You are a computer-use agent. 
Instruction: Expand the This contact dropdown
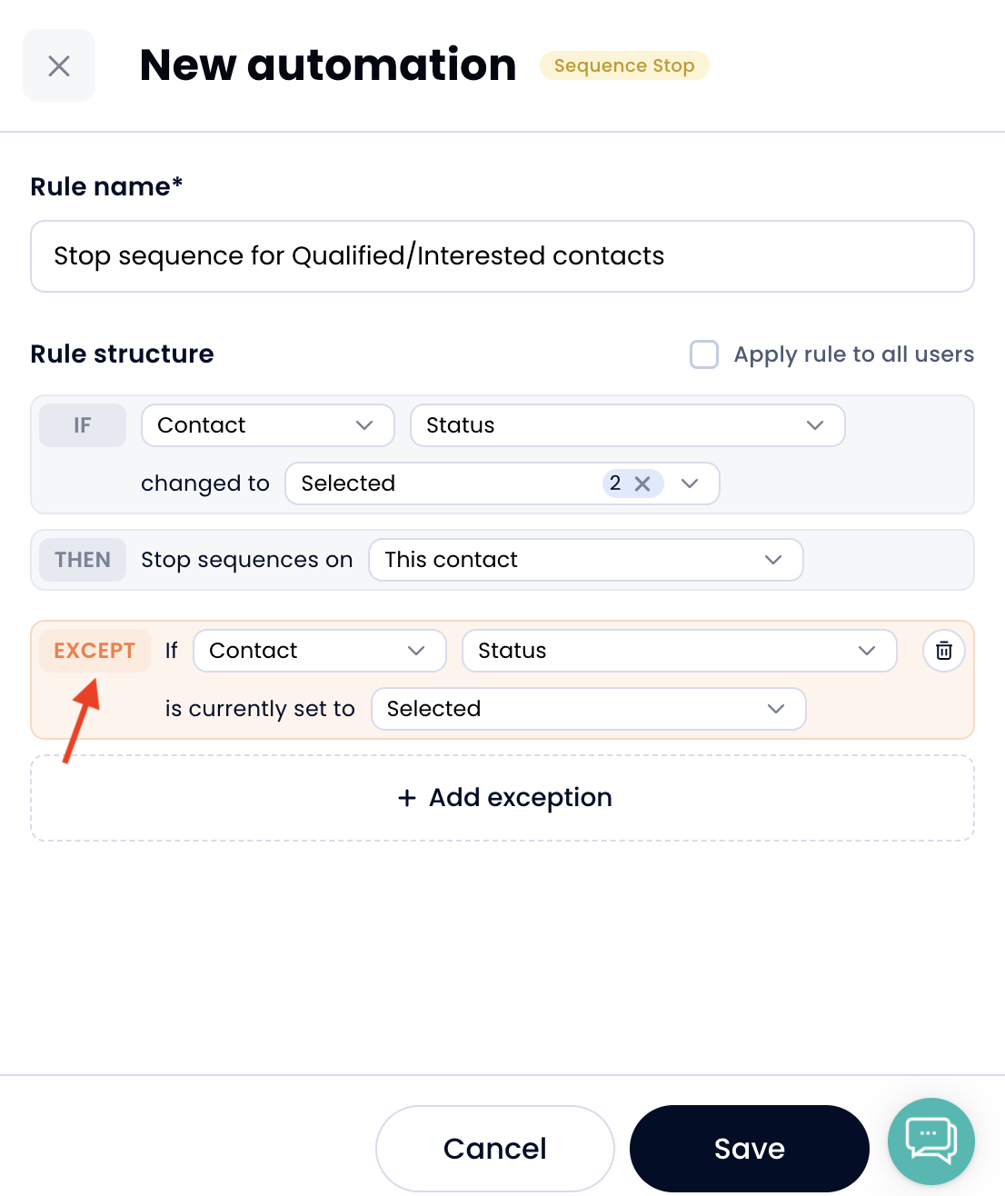(586, 560)
